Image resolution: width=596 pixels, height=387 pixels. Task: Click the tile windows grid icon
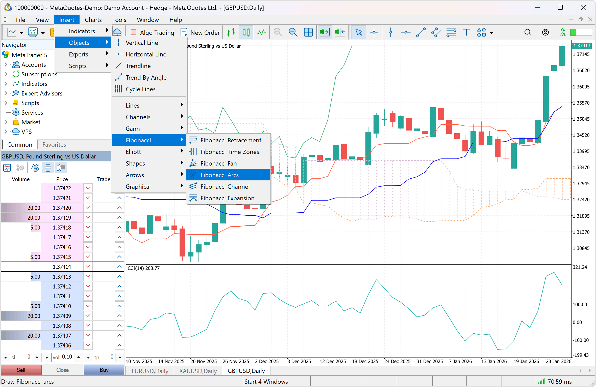click(x=308, y=33)
